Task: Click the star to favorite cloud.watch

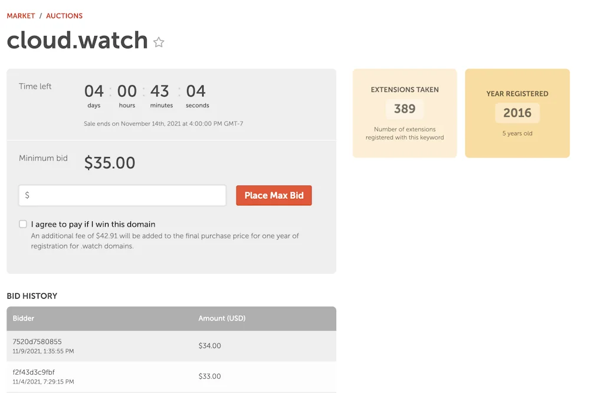Action: point(158,42)
